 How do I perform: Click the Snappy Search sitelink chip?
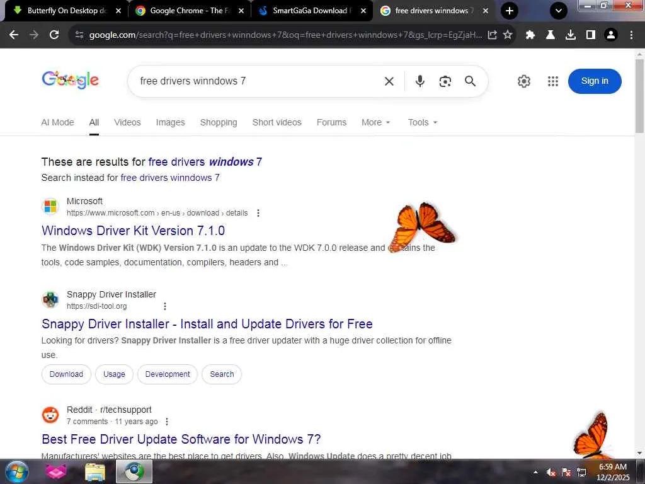coord(222,374)
